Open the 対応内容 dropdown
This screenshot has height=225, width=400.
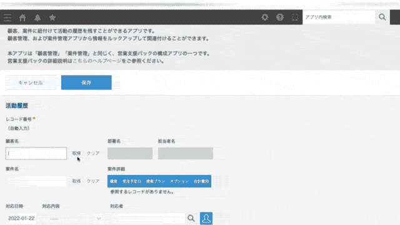[75, 219]
